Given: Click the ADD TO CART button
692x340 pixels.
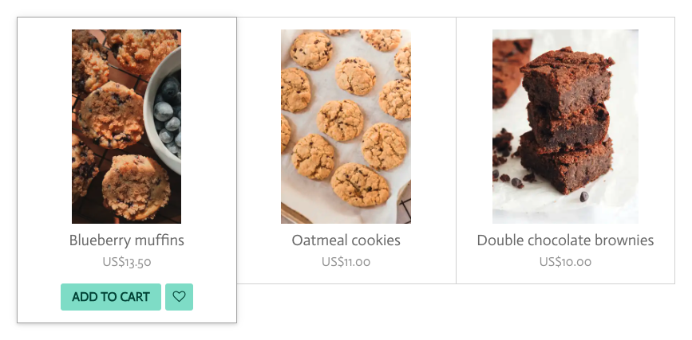Looking at the screenshot, I should (x=111, y=297).
